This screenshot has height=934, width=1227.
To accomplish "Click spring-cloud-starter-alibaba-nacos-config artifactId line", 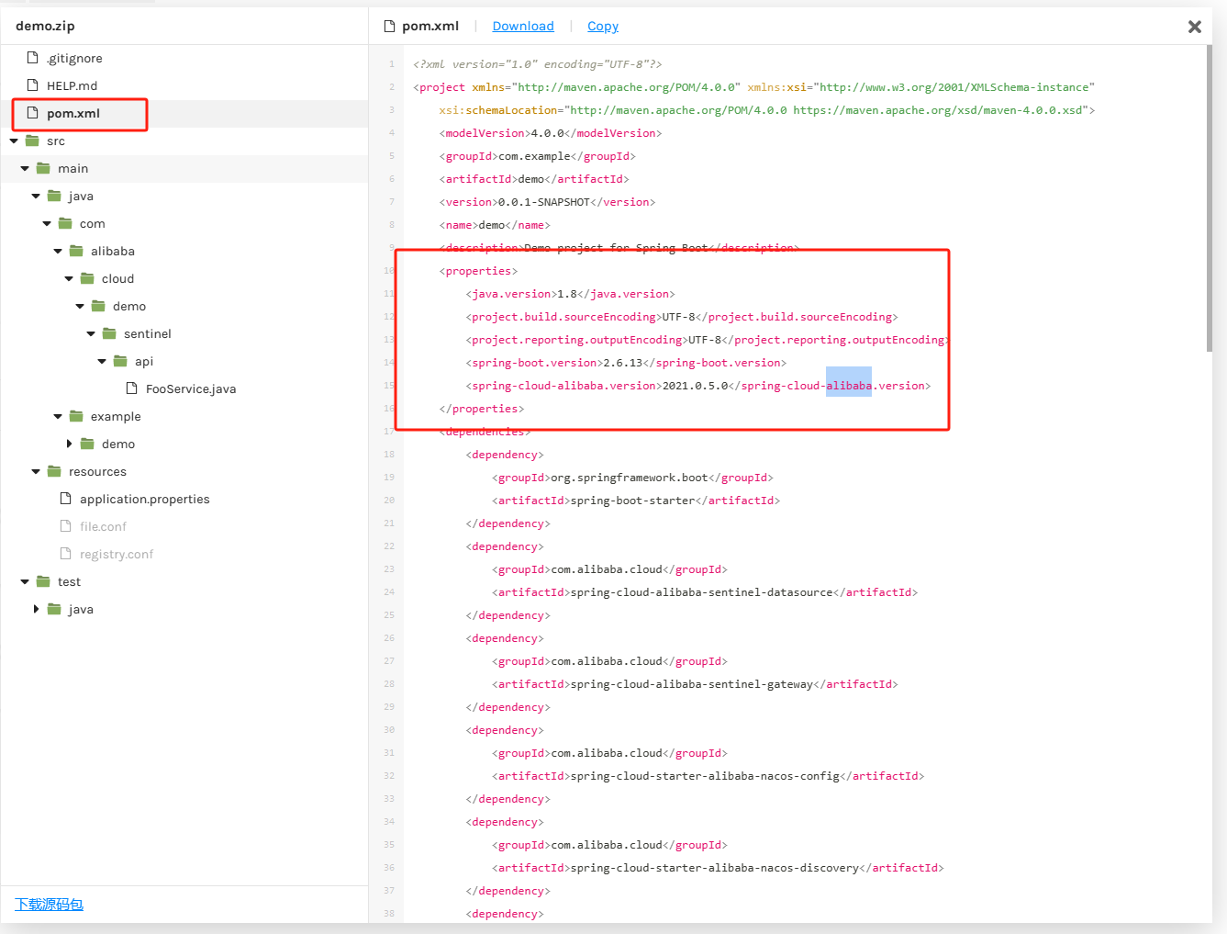I will tap(708, 776).
